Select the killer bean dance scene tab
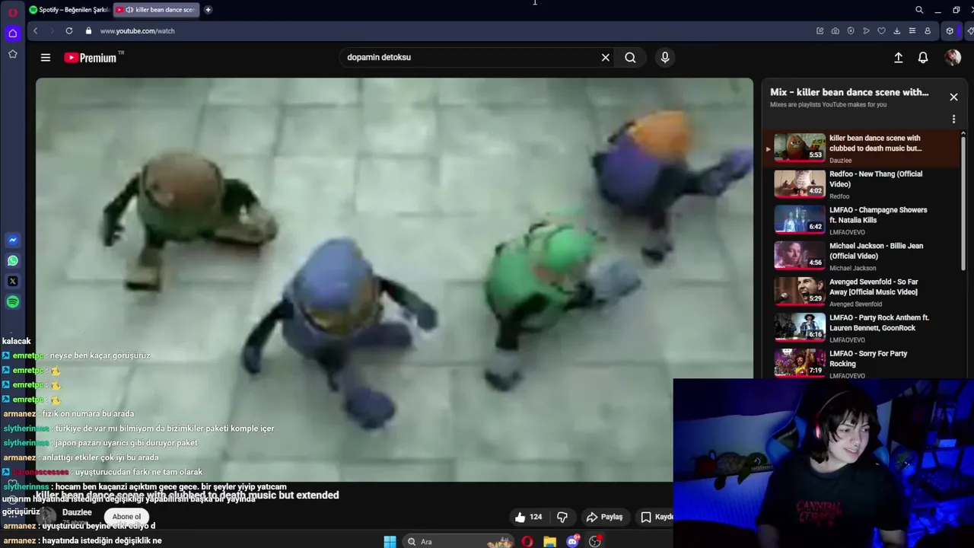Image resolution: width=974 pixels, height=548 pixels. (x=156, y=10)
